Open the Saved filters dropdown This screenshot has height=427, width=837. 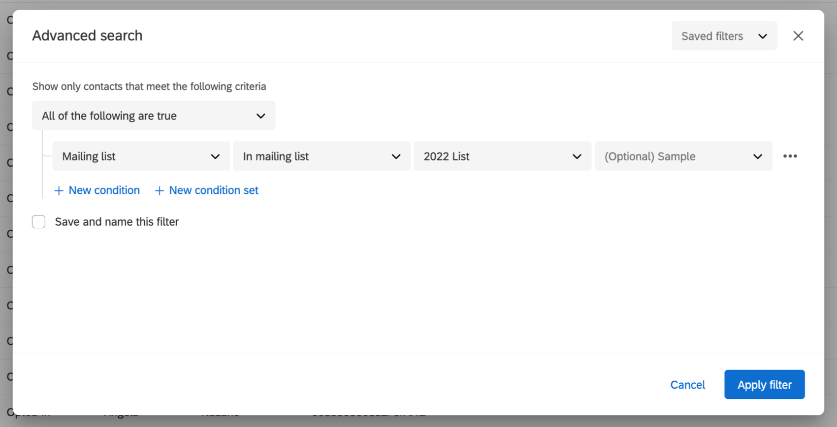(x=724, y=35)
